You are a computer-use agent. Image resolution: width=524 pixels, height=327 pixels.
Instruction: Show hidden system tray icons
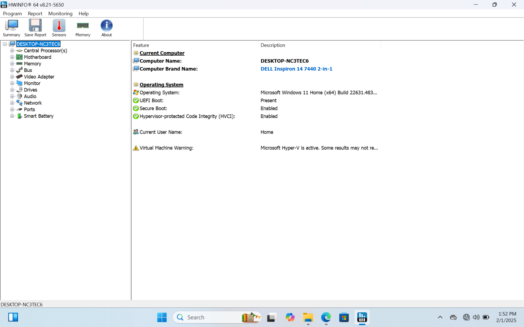click(x=440, y=317)
